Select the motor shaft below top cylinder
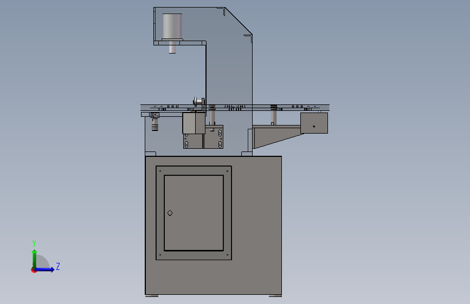The image size is (470, 304). pos(172,47)
